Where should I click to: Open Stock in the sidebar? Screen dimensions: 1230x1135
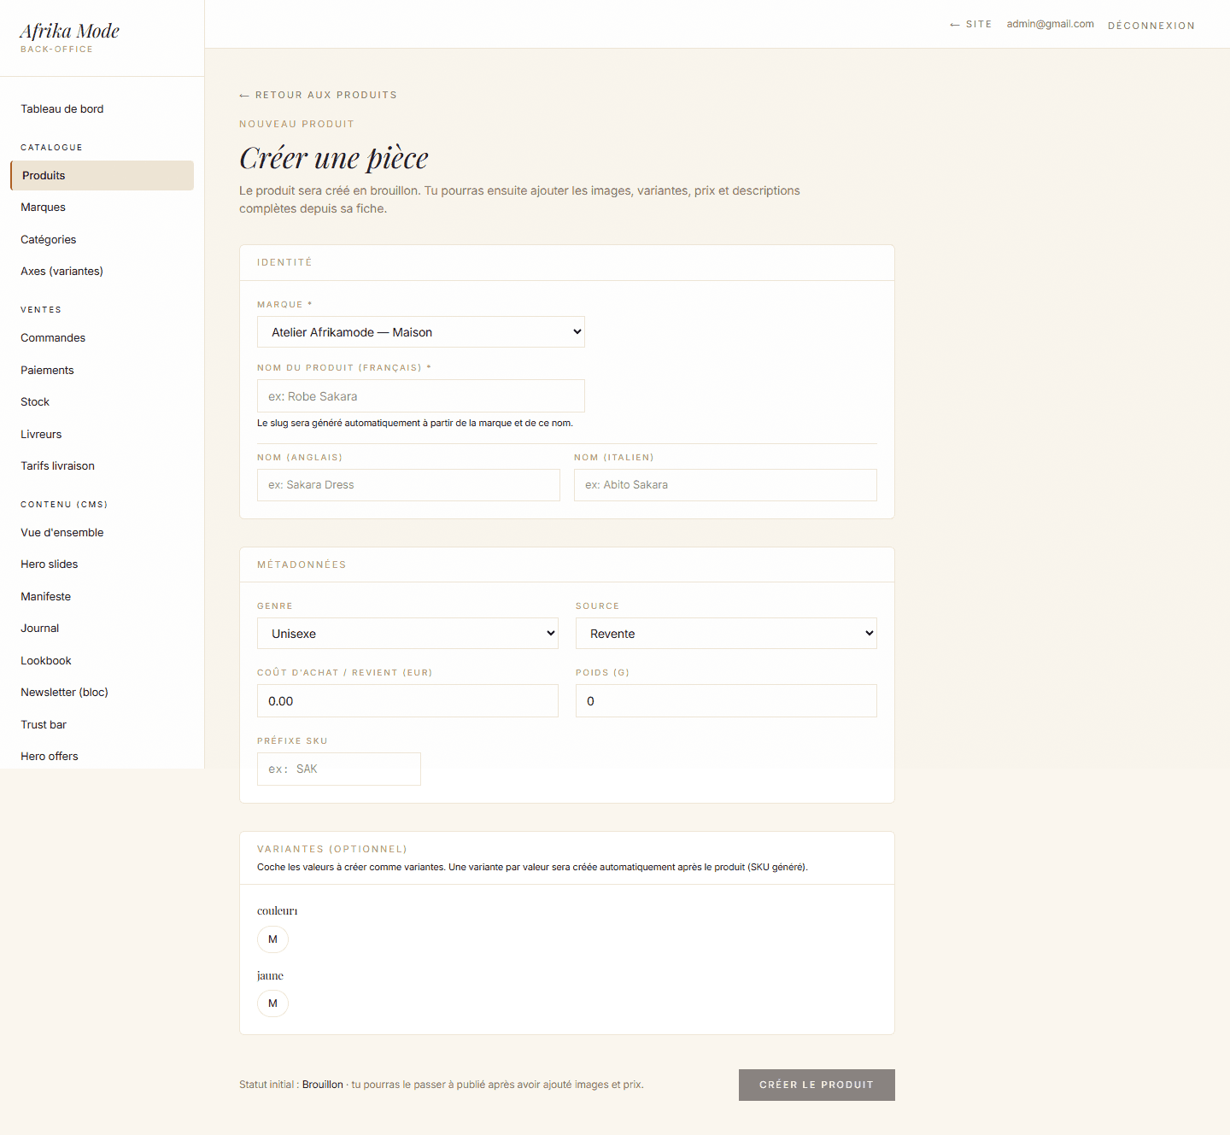coord(102,402)
